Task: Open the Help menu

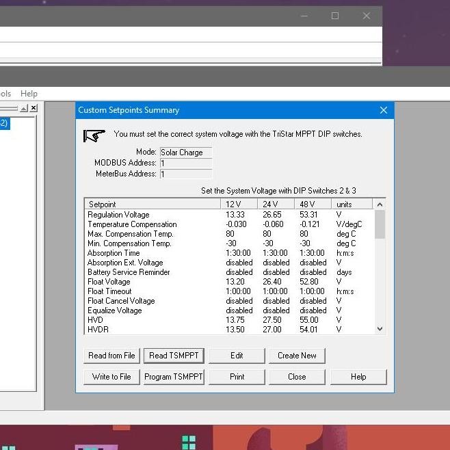Action: (29, 94)
